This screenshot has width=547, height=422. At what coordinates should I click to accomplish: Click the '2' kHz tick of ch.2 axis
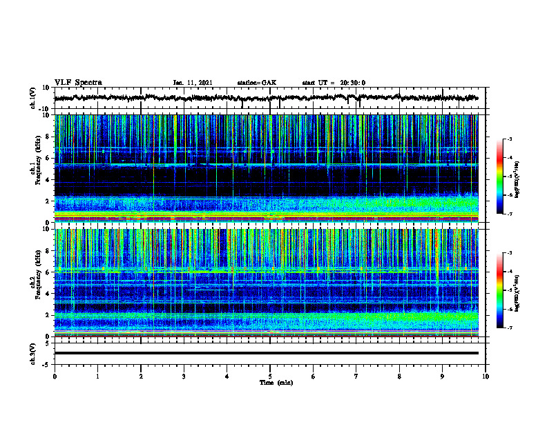point(48,315)
